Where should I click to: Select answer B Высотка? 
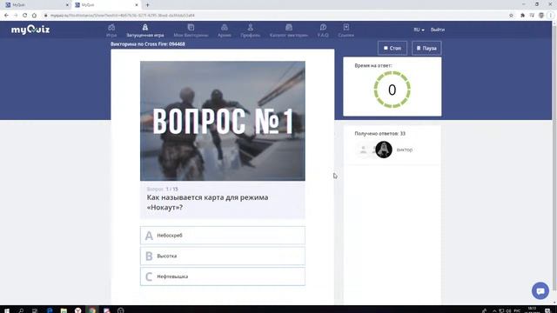223,256
